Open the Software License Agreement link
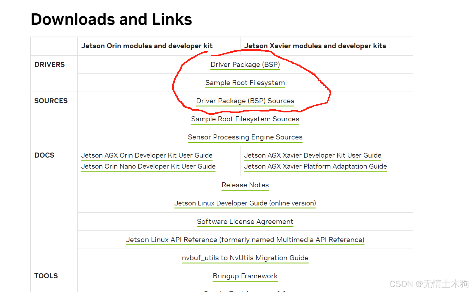This screenshot has height=292, width=470. pos(245,222)
